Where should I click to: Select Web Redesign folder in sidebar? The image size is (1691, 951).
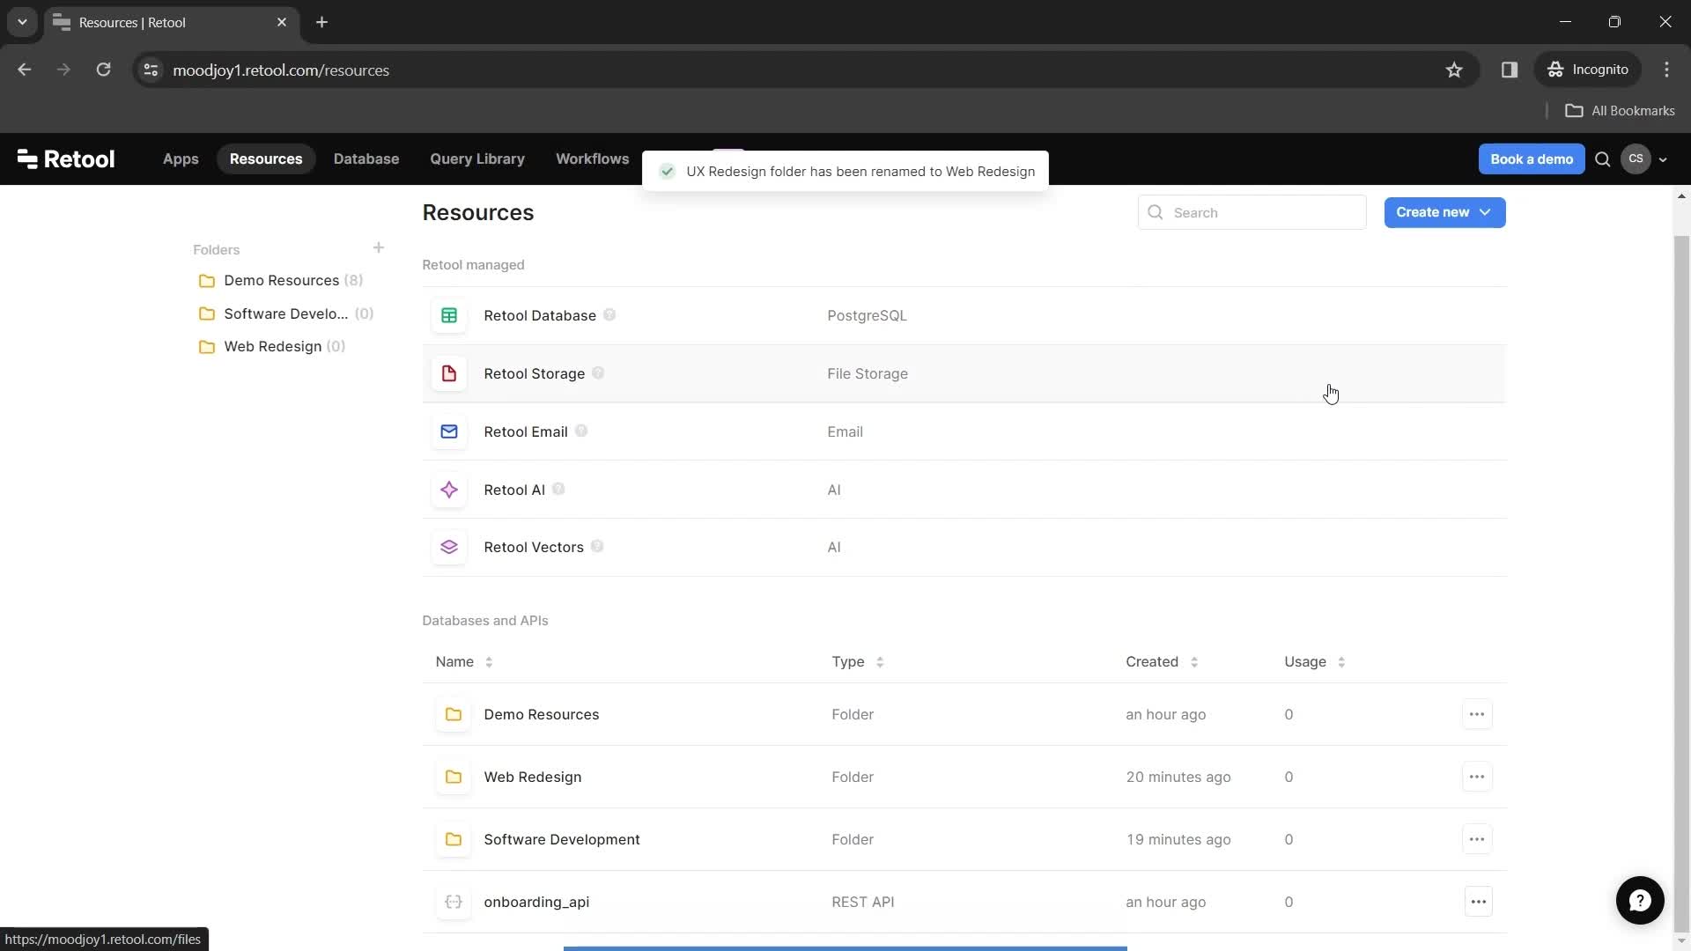pos(273,346)
